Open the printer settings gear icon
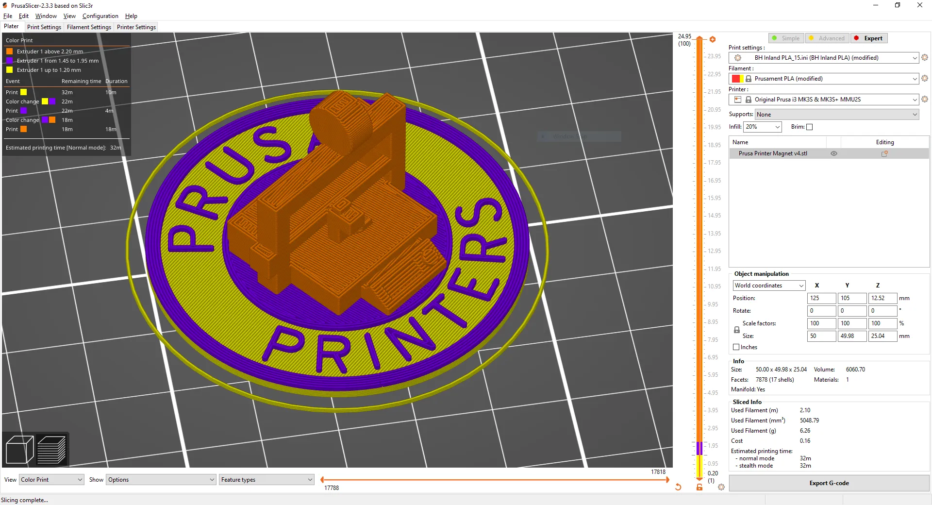Screen dimensions: 932x505 coord(924,99)
